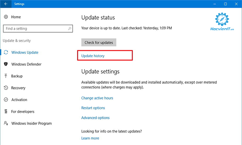
Task: Open the Recovery section
Action: pyautogui.click(x=18, y=88)
